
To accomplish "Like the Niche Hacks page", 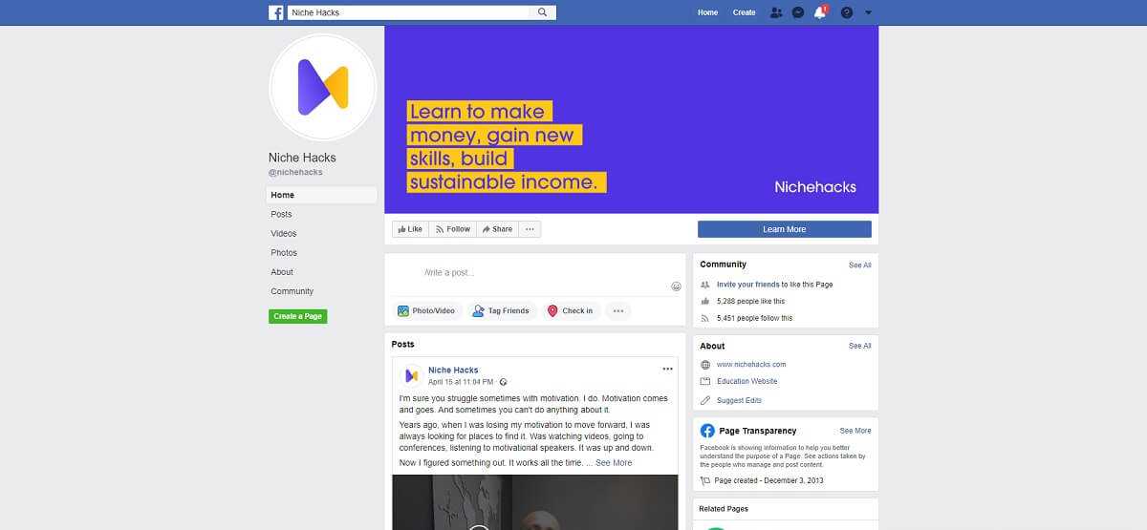I will point(410,229).
